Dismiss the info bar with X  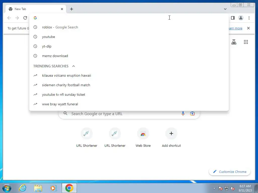(x=248, y=28)
